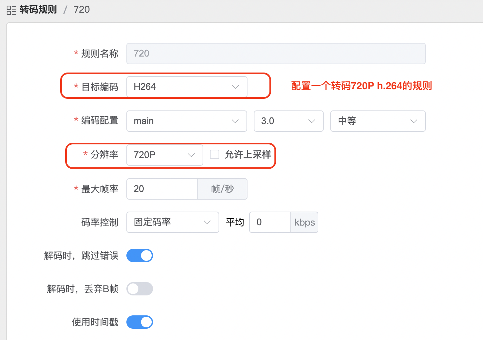Image resolution: width=483 pixels, height=340 pixels.
Task: Click the 规则名称 input field showing 720
Action: [x=276, y=54]
